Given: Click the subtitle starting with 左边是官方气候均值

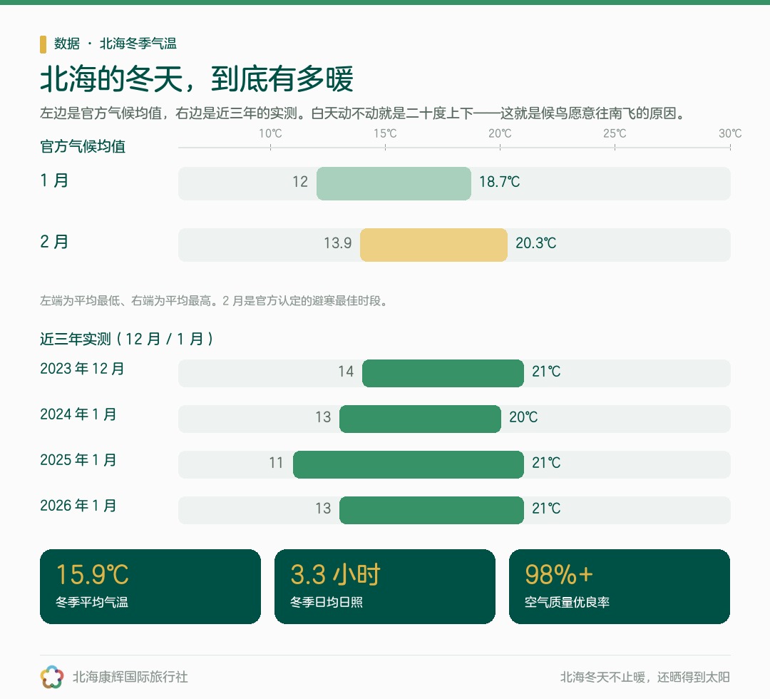Looking at the screenshot, I should [362, 113].
